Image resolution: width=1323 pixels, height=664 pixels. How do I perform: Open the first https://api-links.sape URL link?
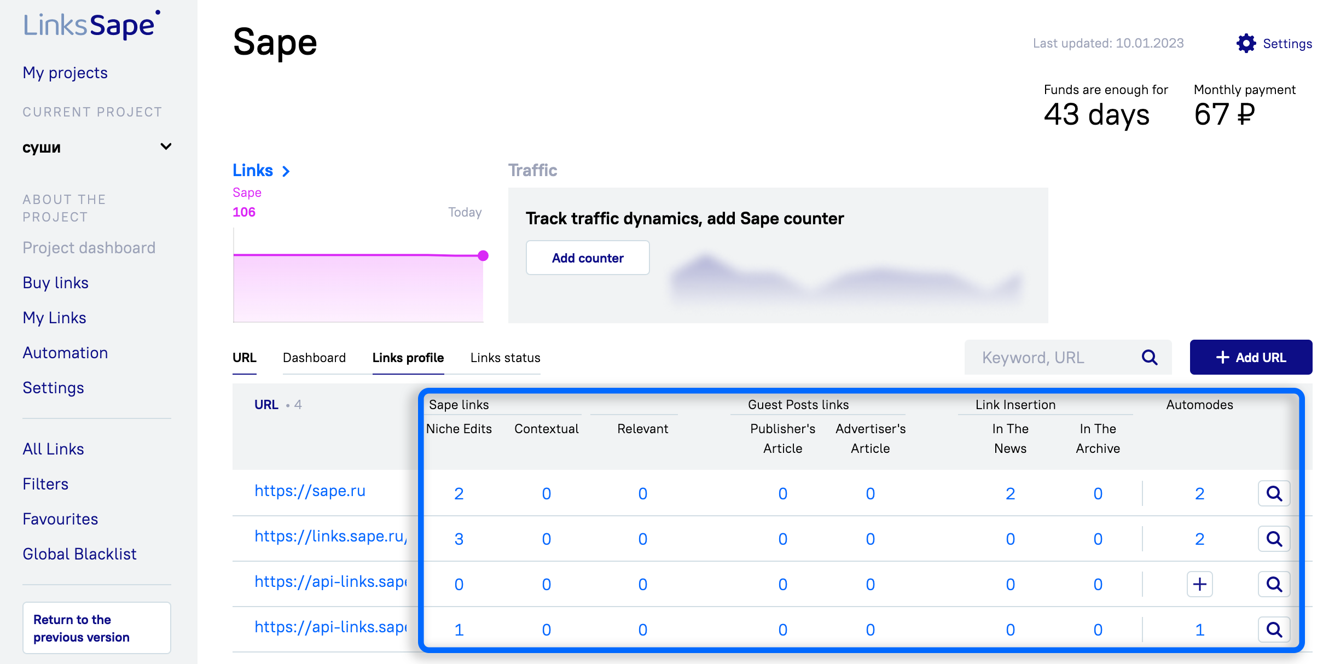pos(331,581)
